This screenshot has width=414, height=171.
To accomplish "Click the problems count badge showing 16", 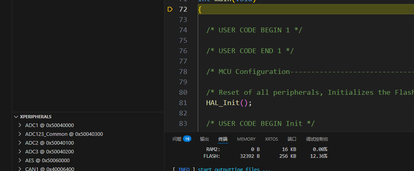I will pos(187,139).
